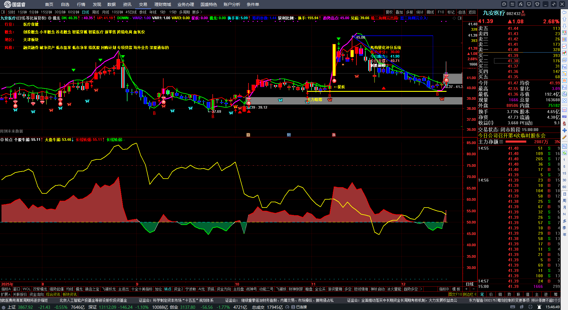This screenshot has width=568, height=310.
Task: Select the four-way move arrows sidebar icon
Action: (x=564, y=130)
